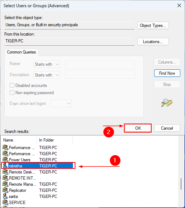Click the group icon beside Replicator
Screen dimensions: 185x208
(x=5, y=190)
